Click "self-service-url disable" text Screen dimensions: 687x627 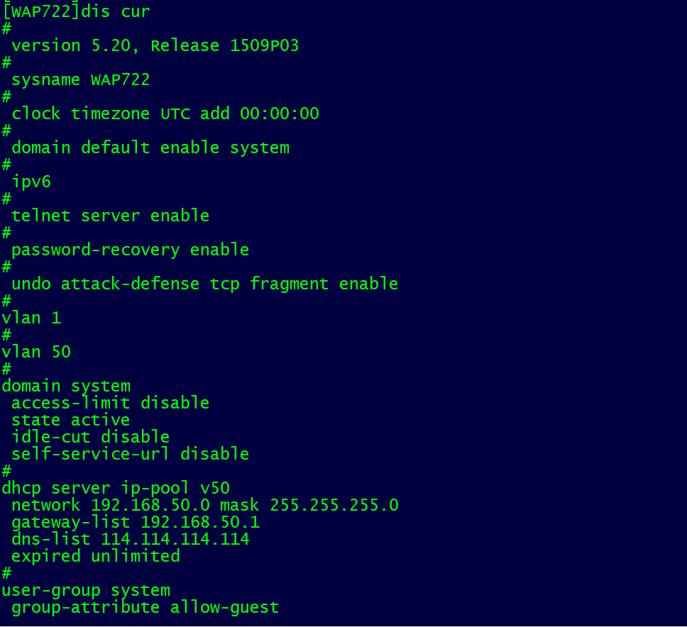click(x=130, y=454)
